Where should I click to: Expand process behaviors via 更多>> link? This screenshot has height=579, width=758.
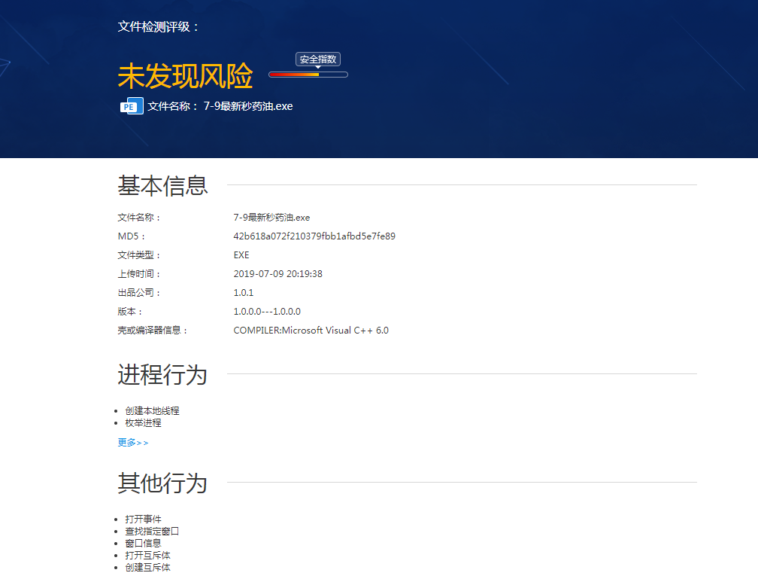[133, 443]
